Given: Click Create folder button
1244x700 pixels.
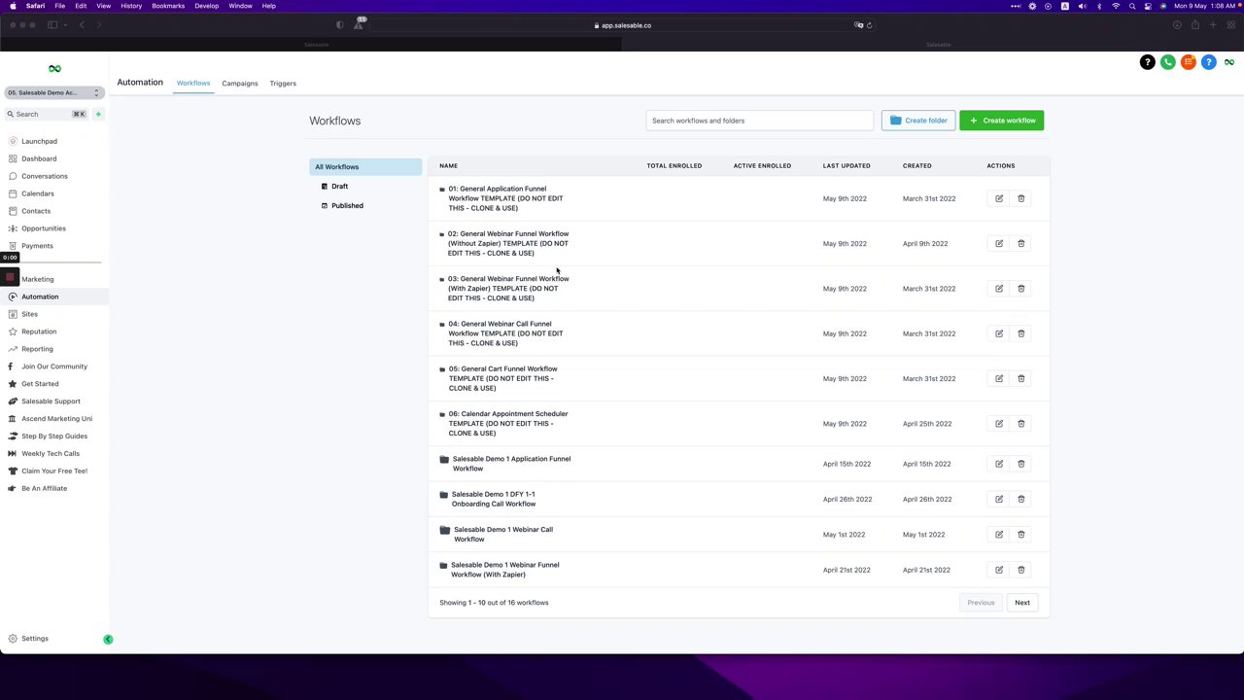Looking at the screenshot, I should (918, 121).
